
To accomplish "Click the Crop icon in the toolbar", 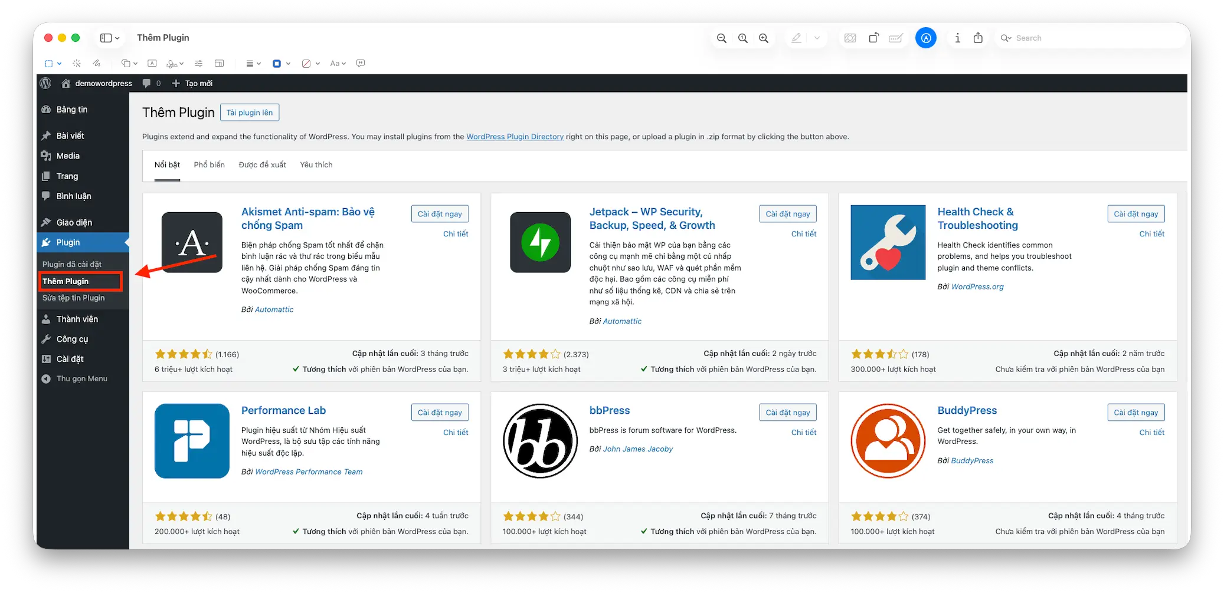I will tap(220, 63).
